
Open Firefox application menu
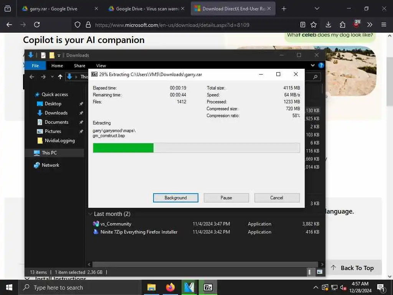point(383,25)
